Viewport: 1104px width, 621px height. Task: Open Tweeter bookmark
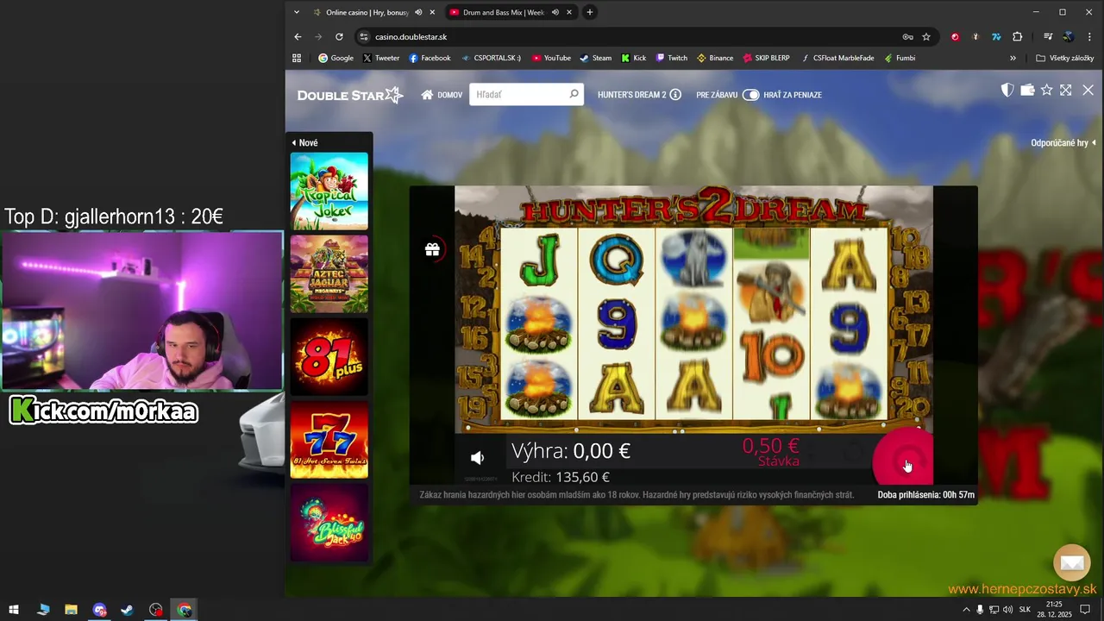pos(381,58)
